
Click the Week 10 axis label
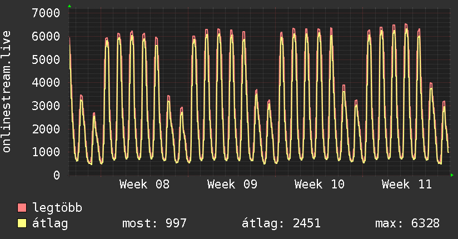click(x=320, y=185)
